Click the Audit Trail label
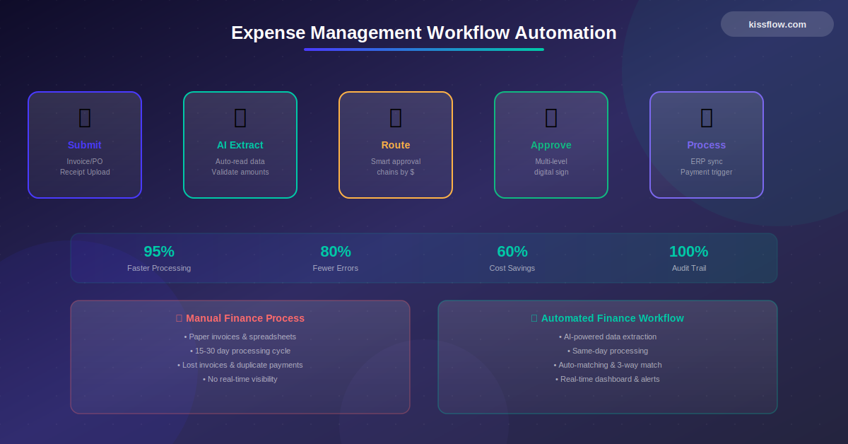Screen dimensions: 848x444 [x=689, y=268]
